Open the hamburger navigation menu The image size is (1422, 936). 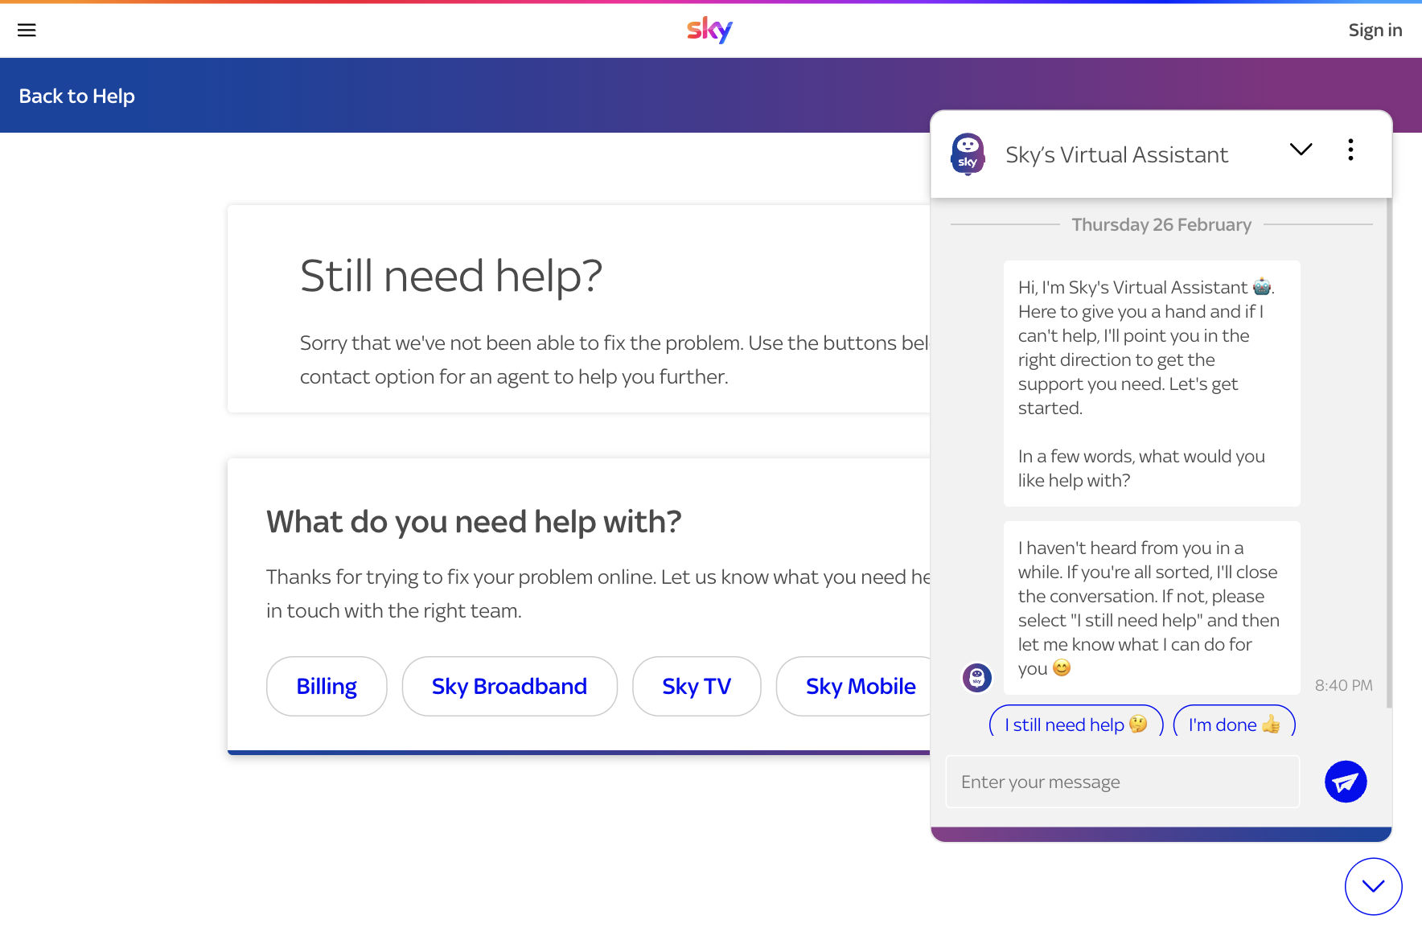(27, 31)
